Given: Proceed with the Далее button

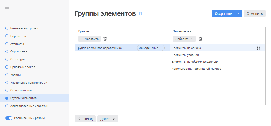Looking at the screenshot, I should tap(108, 119).
